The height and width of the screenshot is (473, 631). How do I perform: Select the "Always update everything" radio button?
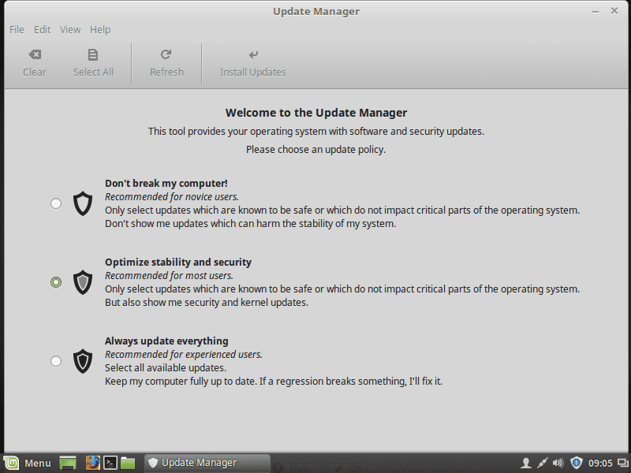click(x=56, y=361)
